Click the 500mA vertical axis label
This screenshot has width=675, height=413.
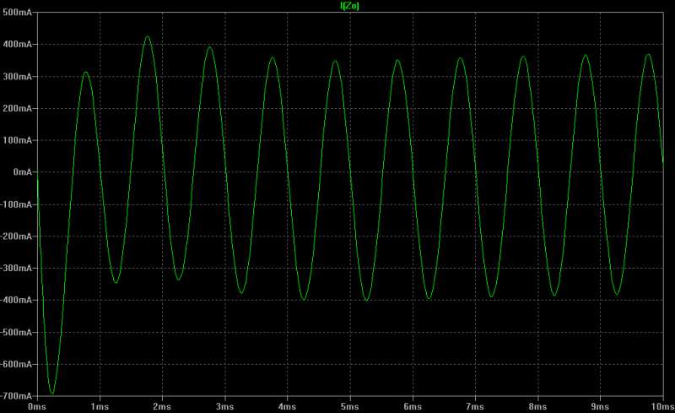coord(17,12)
